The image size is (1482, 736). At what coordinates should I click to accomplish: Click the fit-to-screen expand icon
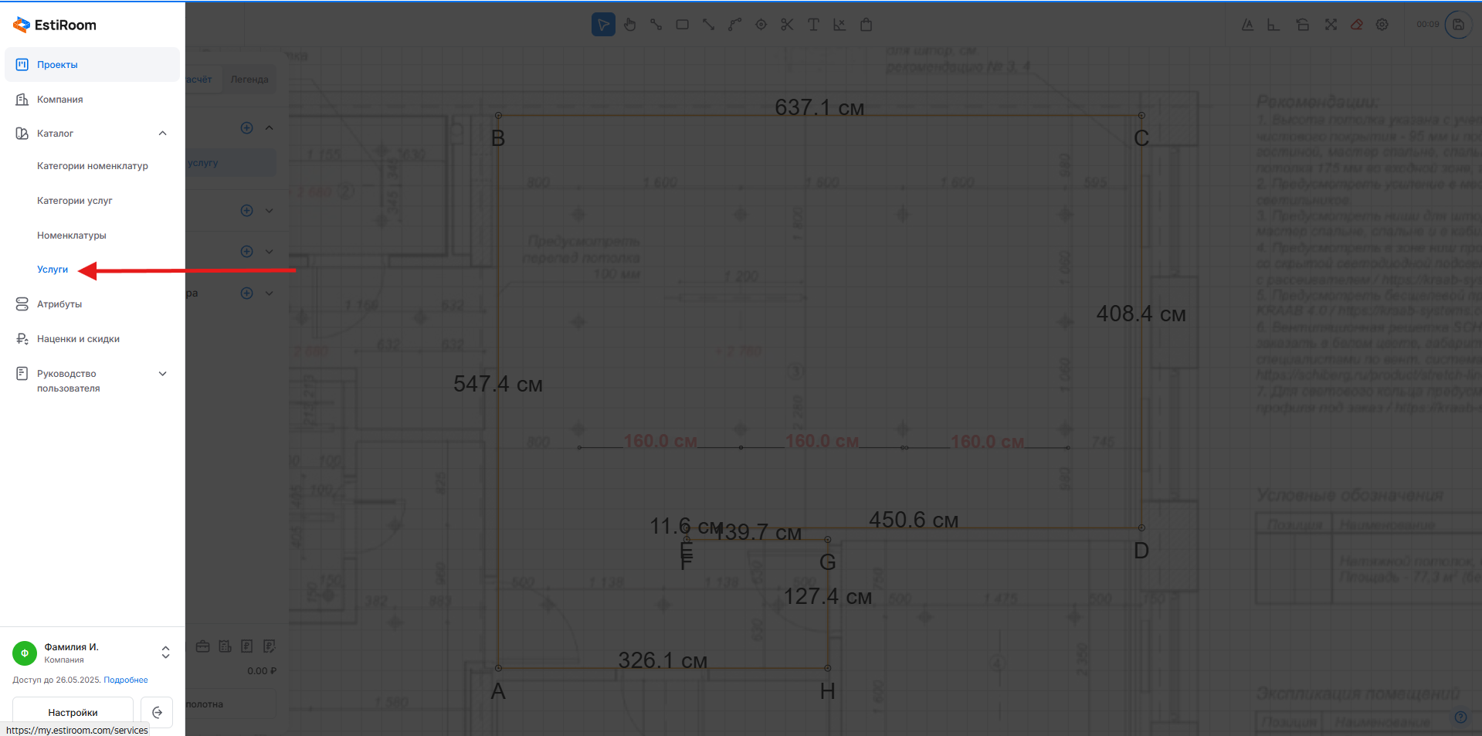tap(1331, 25)
